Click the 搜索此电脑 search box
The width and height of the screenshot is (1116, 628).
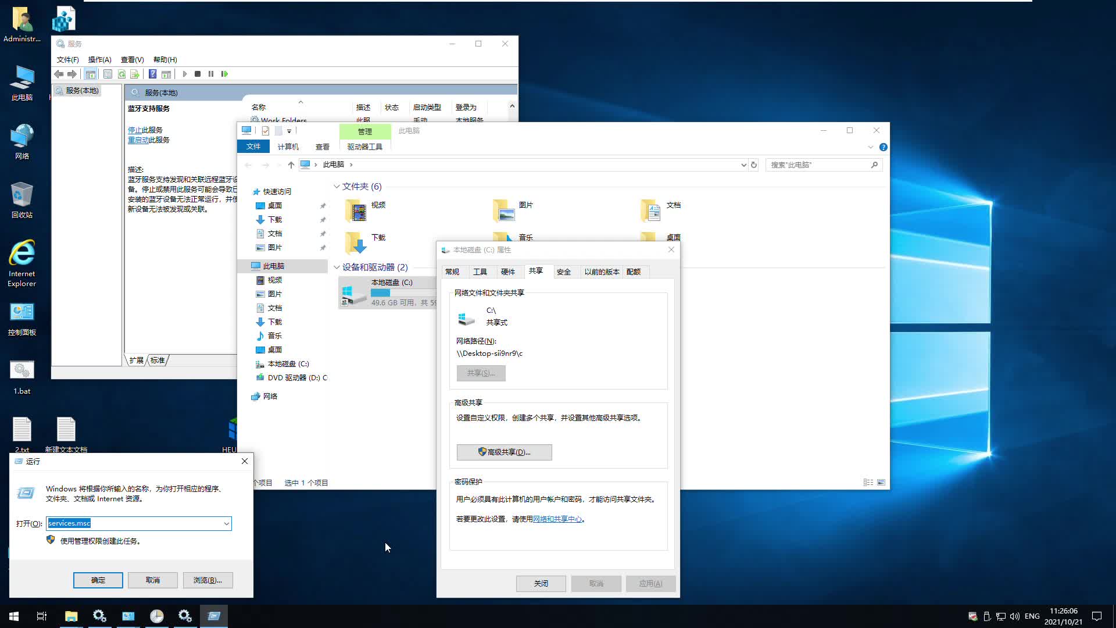[x=820, y=165]
